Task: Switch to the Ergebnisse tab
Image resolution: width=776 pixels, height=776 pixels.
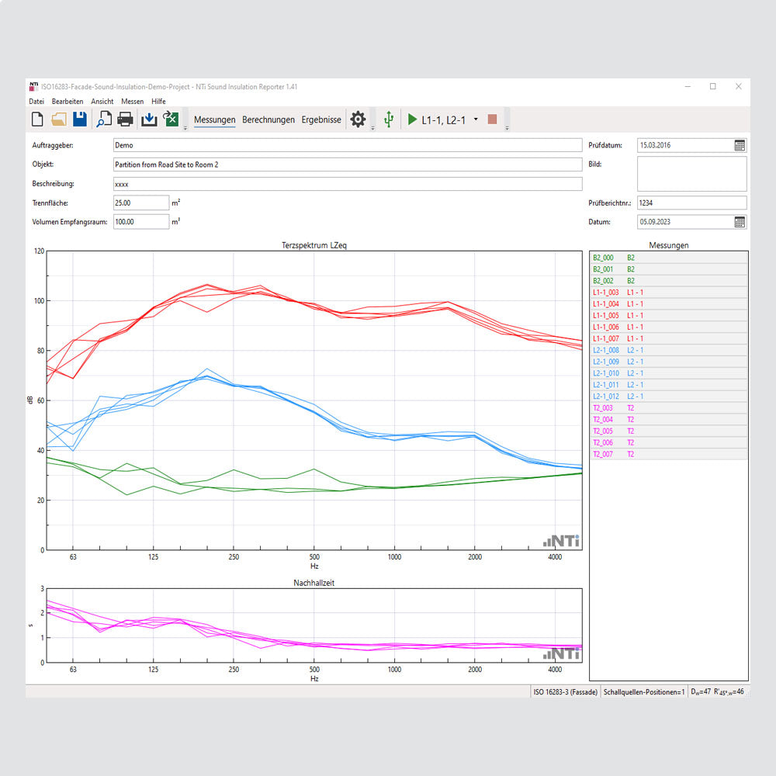Action: pyautogui.click(x=321, y=120)
